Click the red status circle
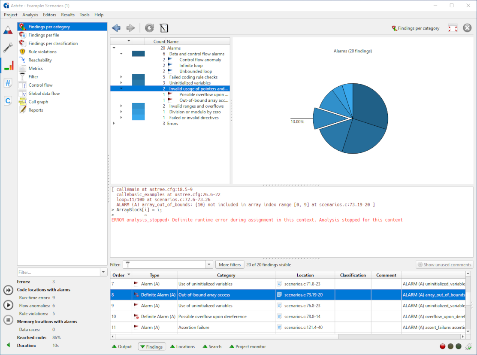Image resolution: width=477 pixels, height=355 pixels. (443, 346)
